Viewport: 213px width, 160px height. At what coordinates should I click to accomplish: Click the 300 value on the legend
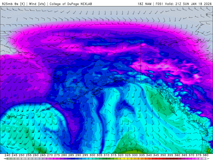[x=92, y=155]
